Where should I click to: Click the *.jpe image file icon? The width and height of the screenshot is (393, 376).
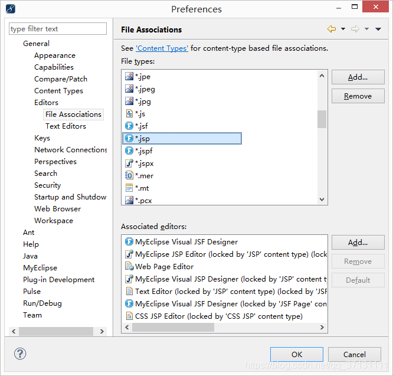pyautogui.click(x=129, y=76)
